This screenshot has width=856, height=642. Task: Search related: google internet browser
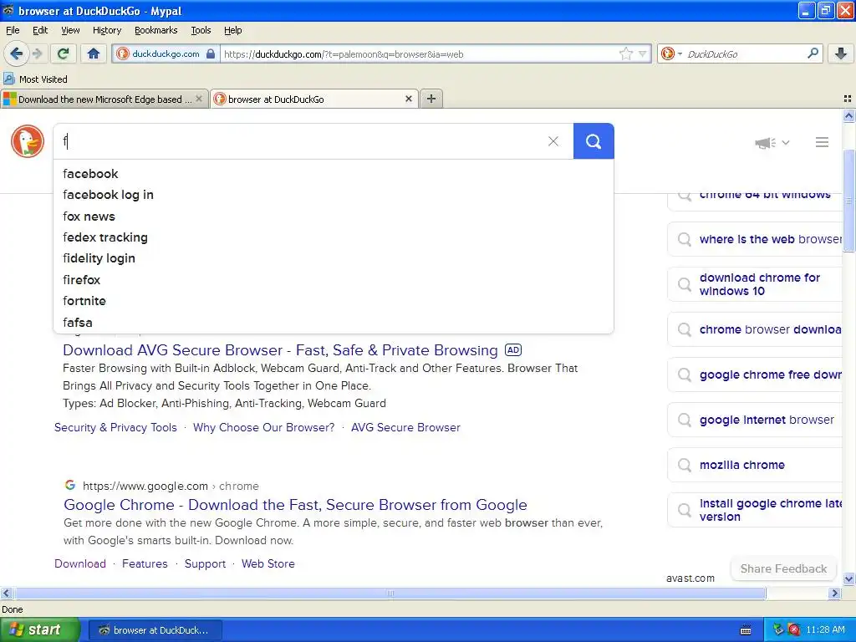pyautogui.click(x=756, y=420)
